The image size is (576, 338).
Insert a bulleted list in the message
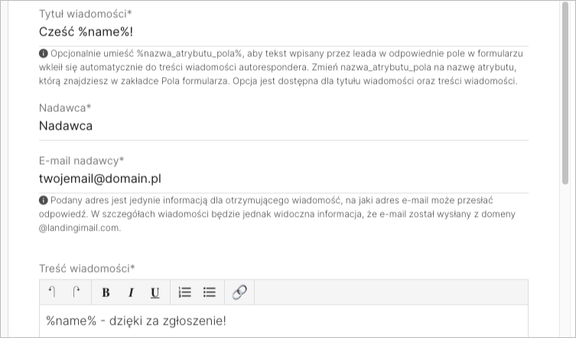(x=209, y=292)
